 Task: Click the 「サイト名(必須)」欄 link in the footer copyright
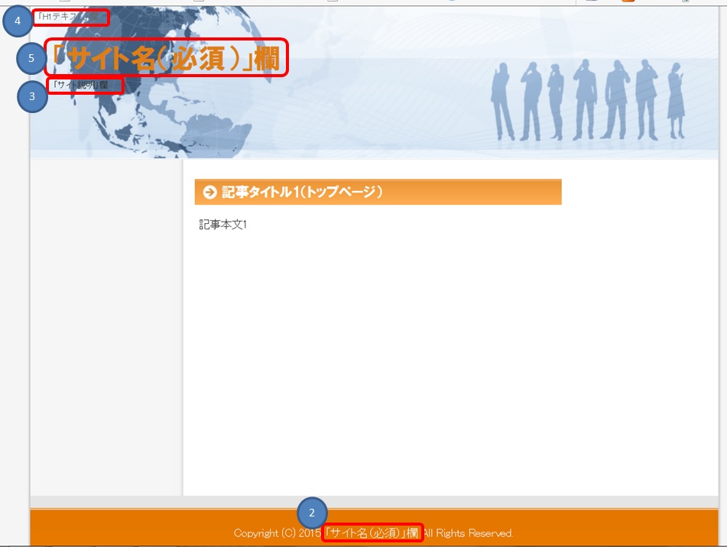pos(372,532)
